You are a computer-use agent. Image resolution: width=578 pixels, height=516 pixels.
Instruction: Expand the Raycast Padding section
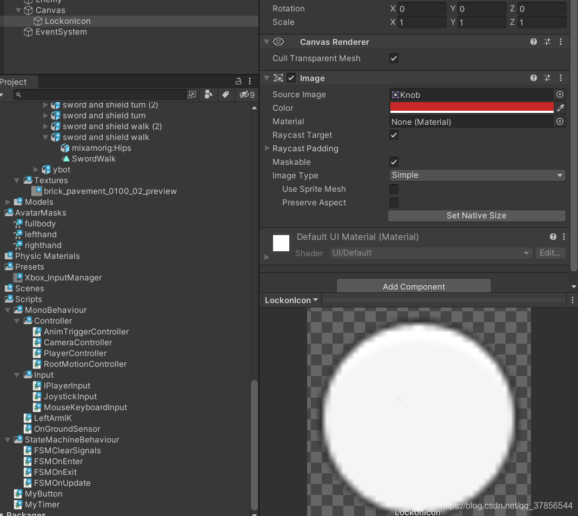267,149
